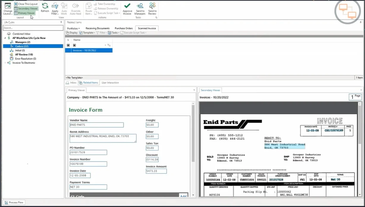Select the Invoices - 10/20/2022 row
The image size is (365, 207).
pos(89,50)
